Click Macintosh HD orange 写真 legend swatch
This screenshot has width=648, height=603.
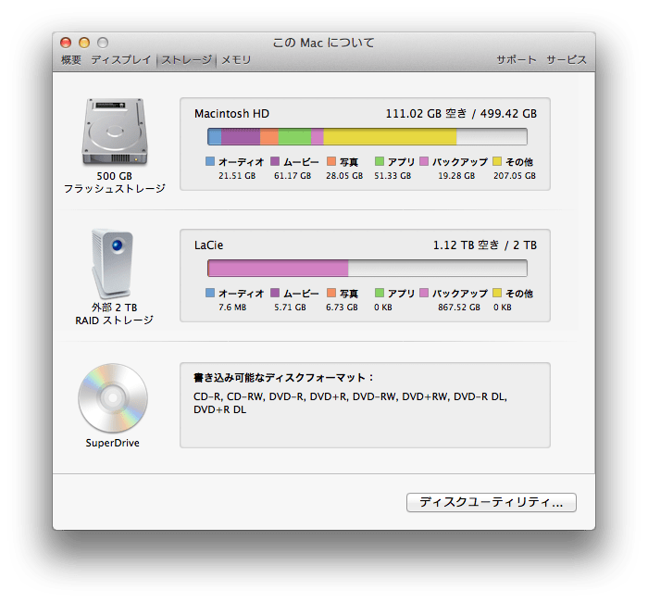331,161
